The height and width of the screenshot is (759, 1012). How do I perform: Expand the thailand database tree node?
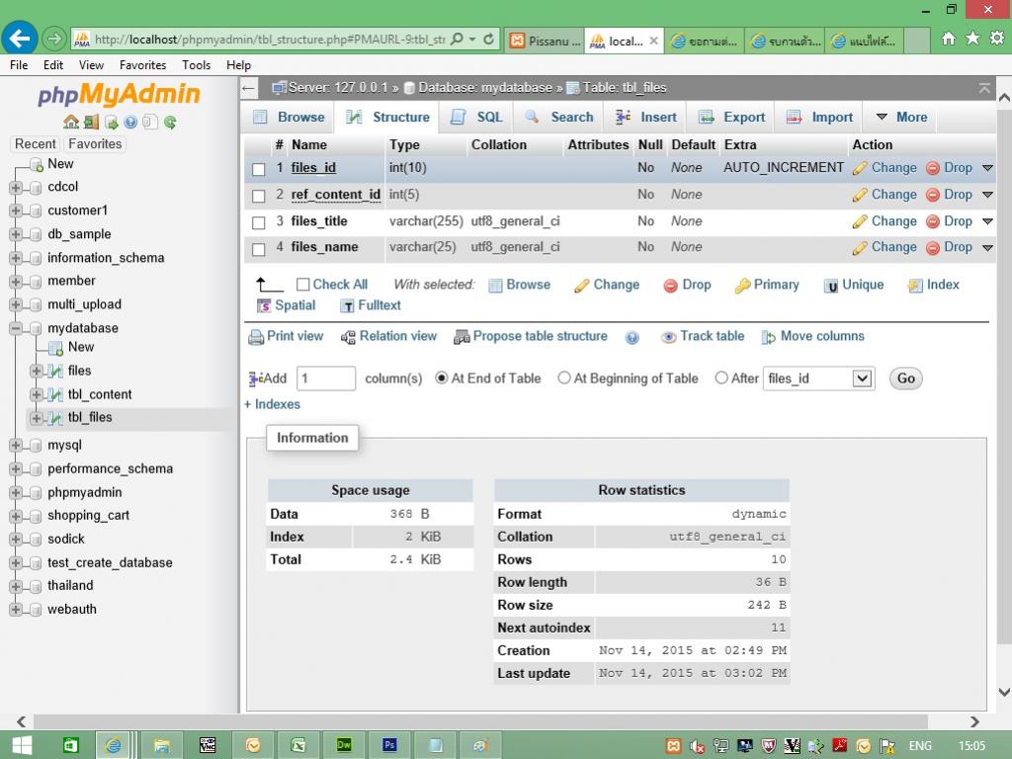click(x=16, y=586)
